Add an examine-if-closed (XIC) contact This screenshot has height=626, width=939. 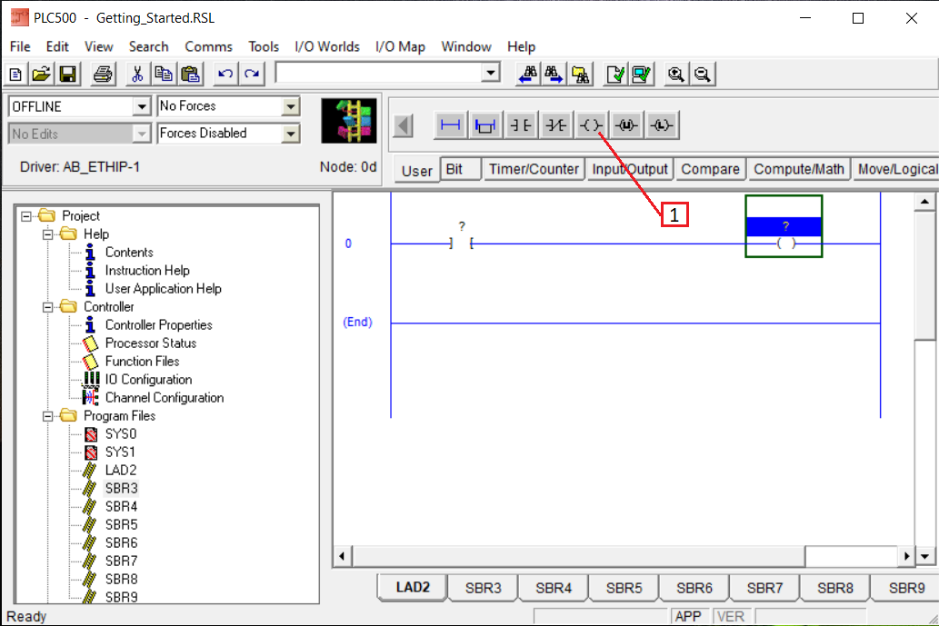click(x=520, y=125)
